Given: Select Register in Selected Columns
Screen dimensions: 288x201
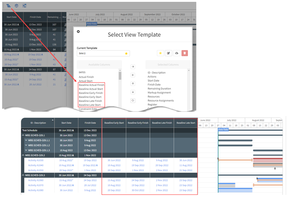Looking at the screenshot, I should (x=152, y=105).
